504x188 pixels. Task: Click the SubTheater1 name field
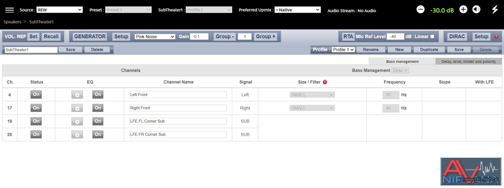tap(31, 50)
